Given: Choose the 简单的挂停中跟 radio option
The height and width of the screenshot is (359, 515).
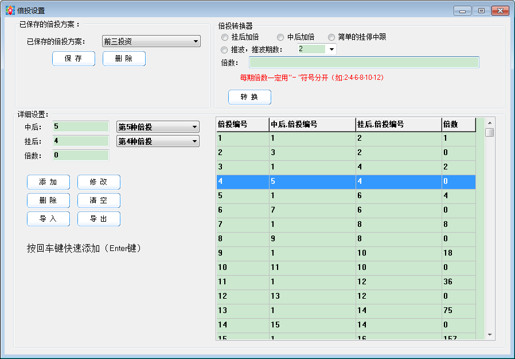Looking at the screenshot, I should pyautogui.click(x=331, y=37).
